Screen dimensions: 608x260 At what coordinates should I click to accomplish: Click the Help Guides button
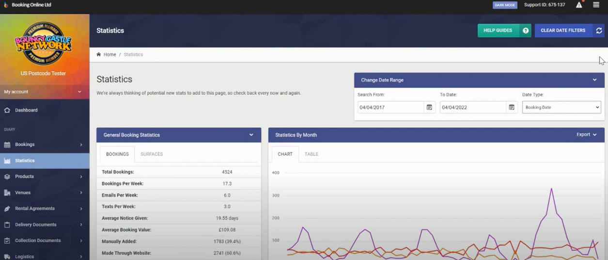(498, 31)
